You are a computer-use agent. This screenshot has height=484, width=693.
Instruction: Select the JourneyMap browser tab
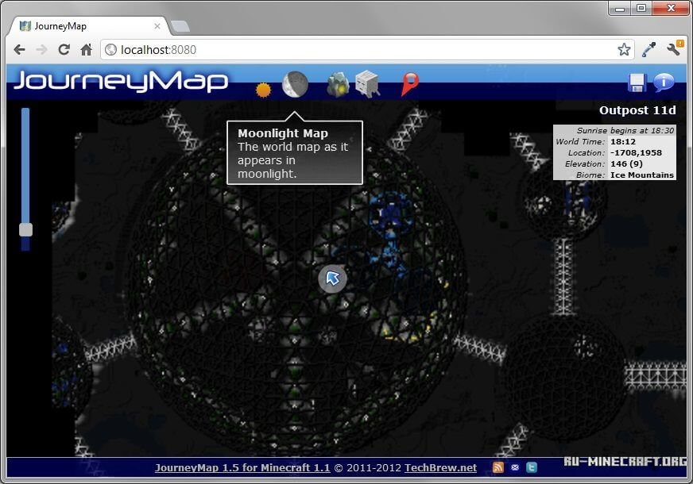point(88,26)
